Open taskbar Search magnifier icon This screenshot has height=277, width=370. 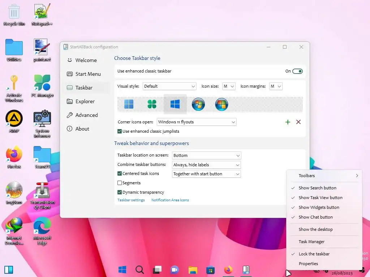pyautogui.click(x=140, y=270)
